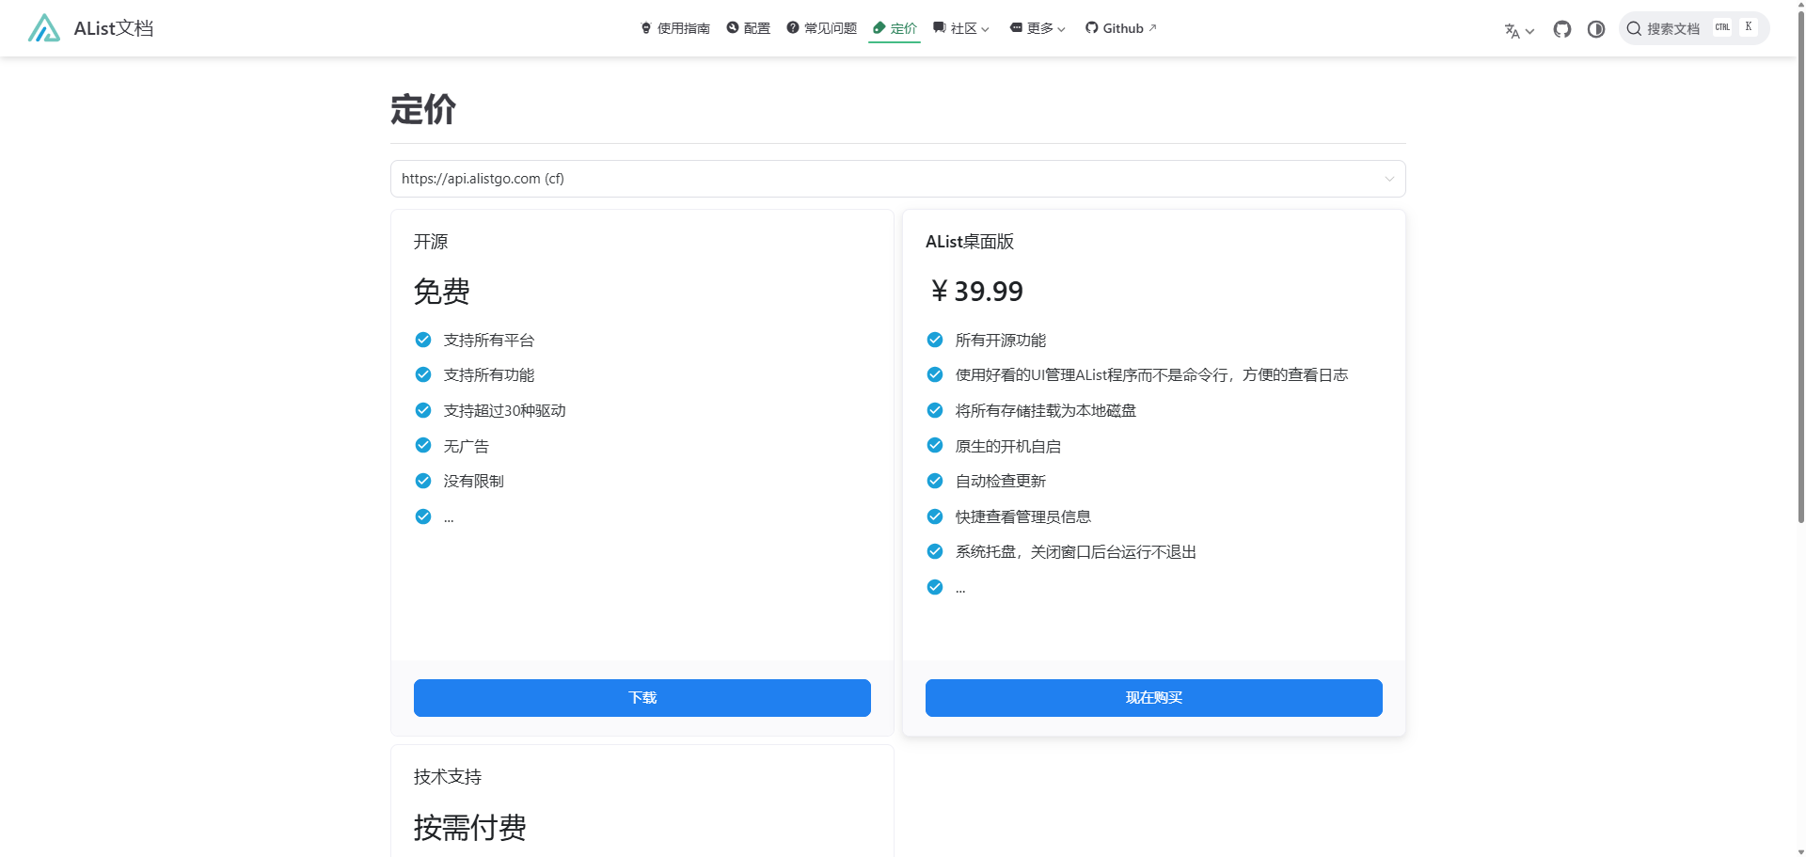Click the search magnifier icon
Viewport: 1806px width, 857px height.
coord(1634,29)
